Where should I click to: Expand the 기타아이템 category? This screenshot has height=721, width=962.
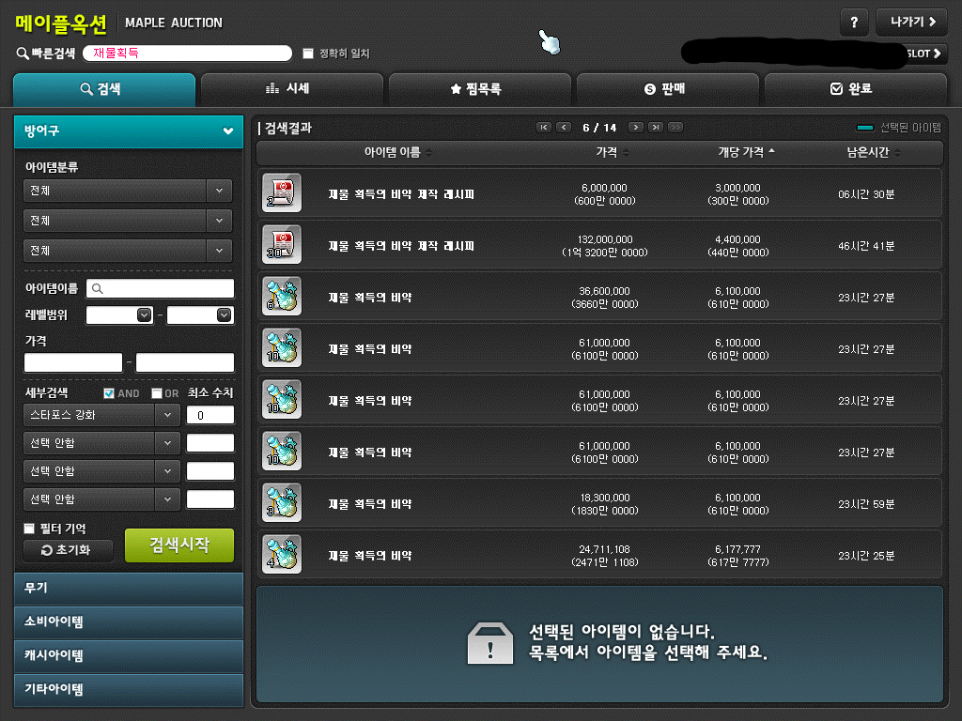point(128,689)
